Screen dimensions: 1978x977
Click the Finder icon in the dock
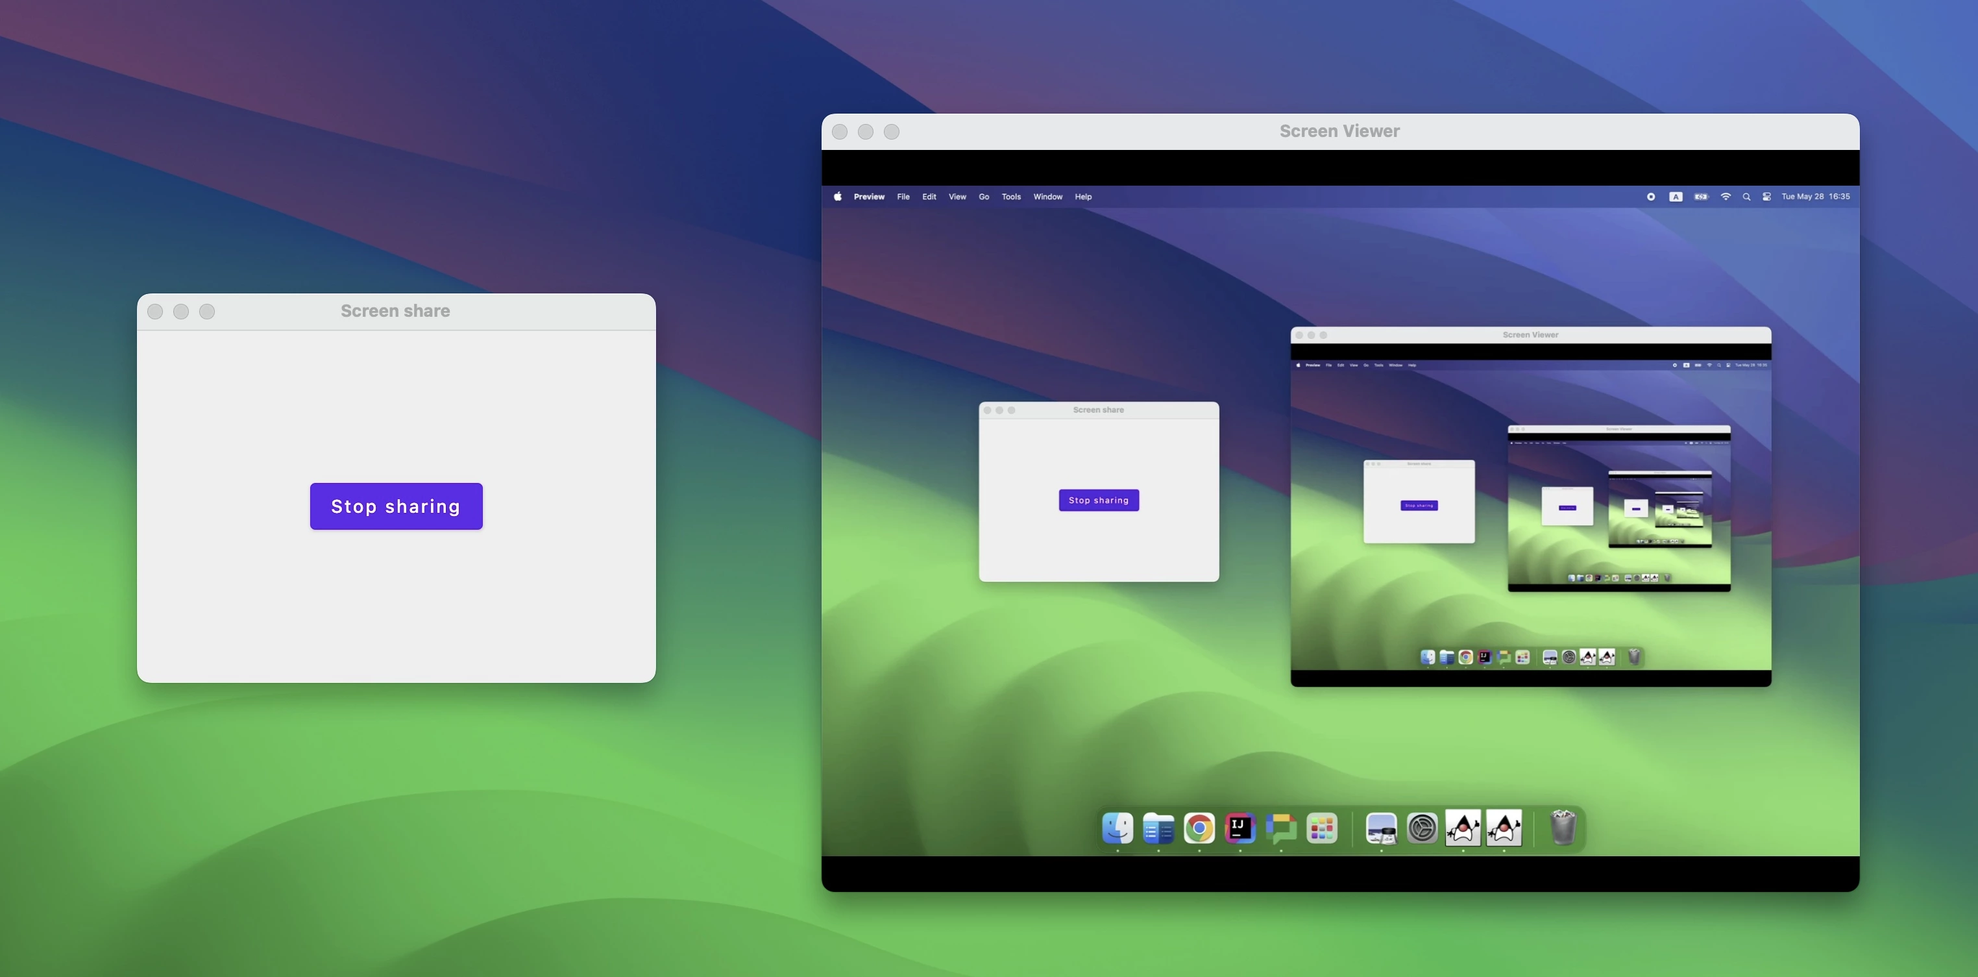click(1116, 830)
